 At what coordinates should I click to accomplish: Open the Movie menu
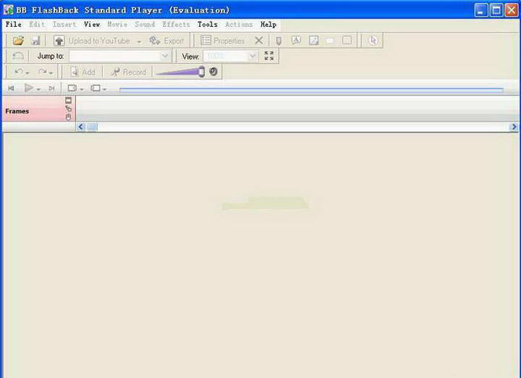(117, 25)
